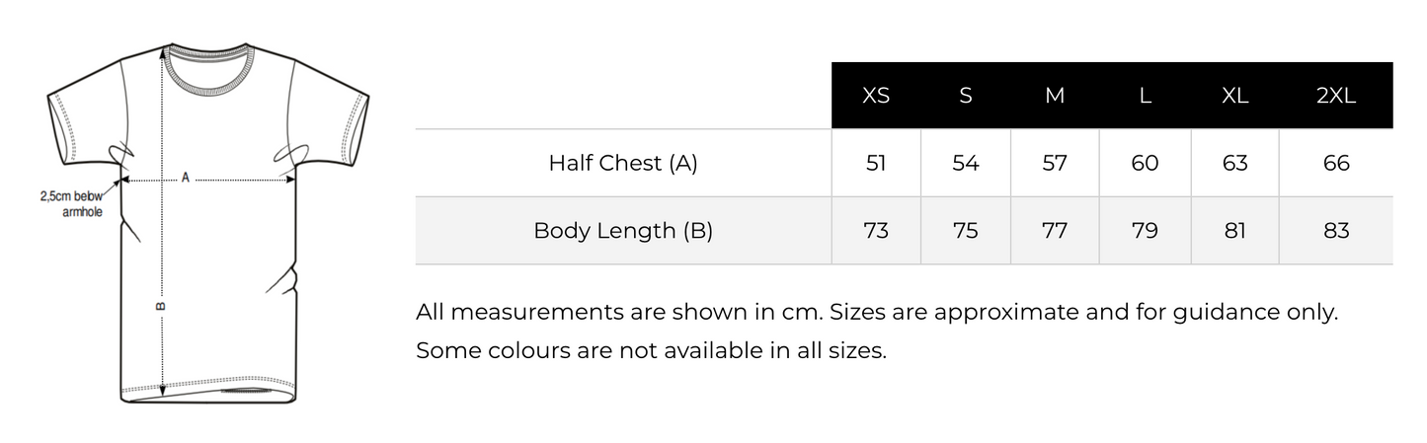Viewport: 1427px width, 443px height.
Task: Click the 2XL size column header
Action: pyautogui.click(x=1335, y=96)
